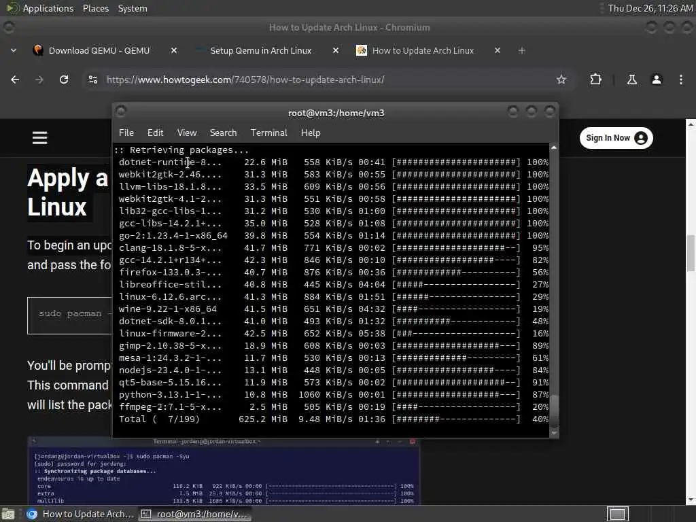Screen dimensions: 696x522
Task: Open terminal Edit menu
Action: point(156,133)
